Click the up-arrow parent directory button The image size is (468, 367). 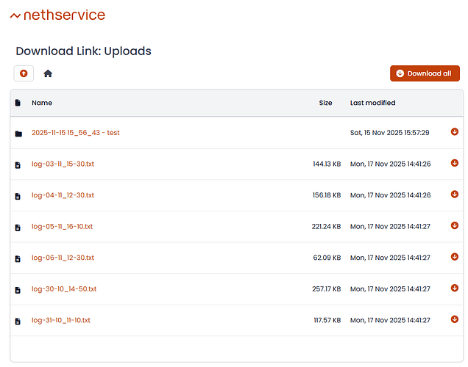pyautogui.click(x=24, y=73)
